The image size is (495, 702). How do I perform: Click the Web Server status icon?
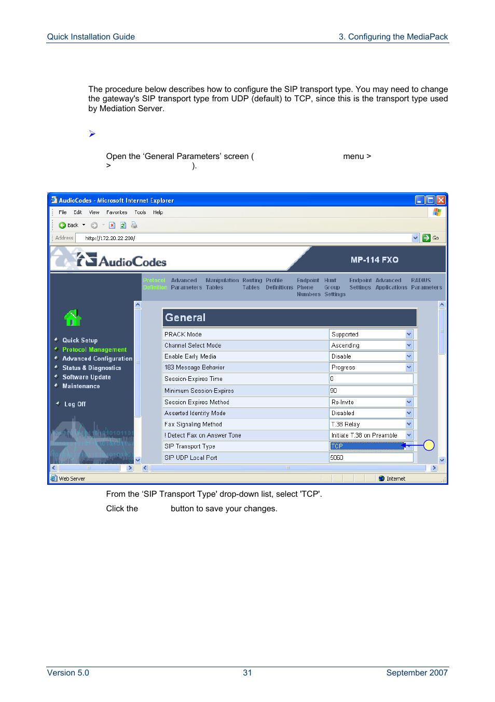coord(54,479)
